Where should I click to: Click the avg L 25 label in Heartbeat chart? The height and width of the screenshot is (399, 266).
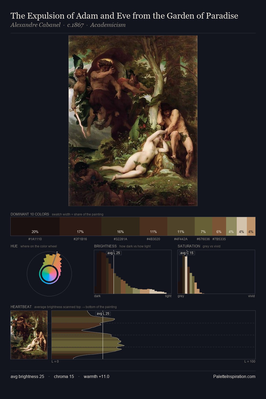[103, 314]
